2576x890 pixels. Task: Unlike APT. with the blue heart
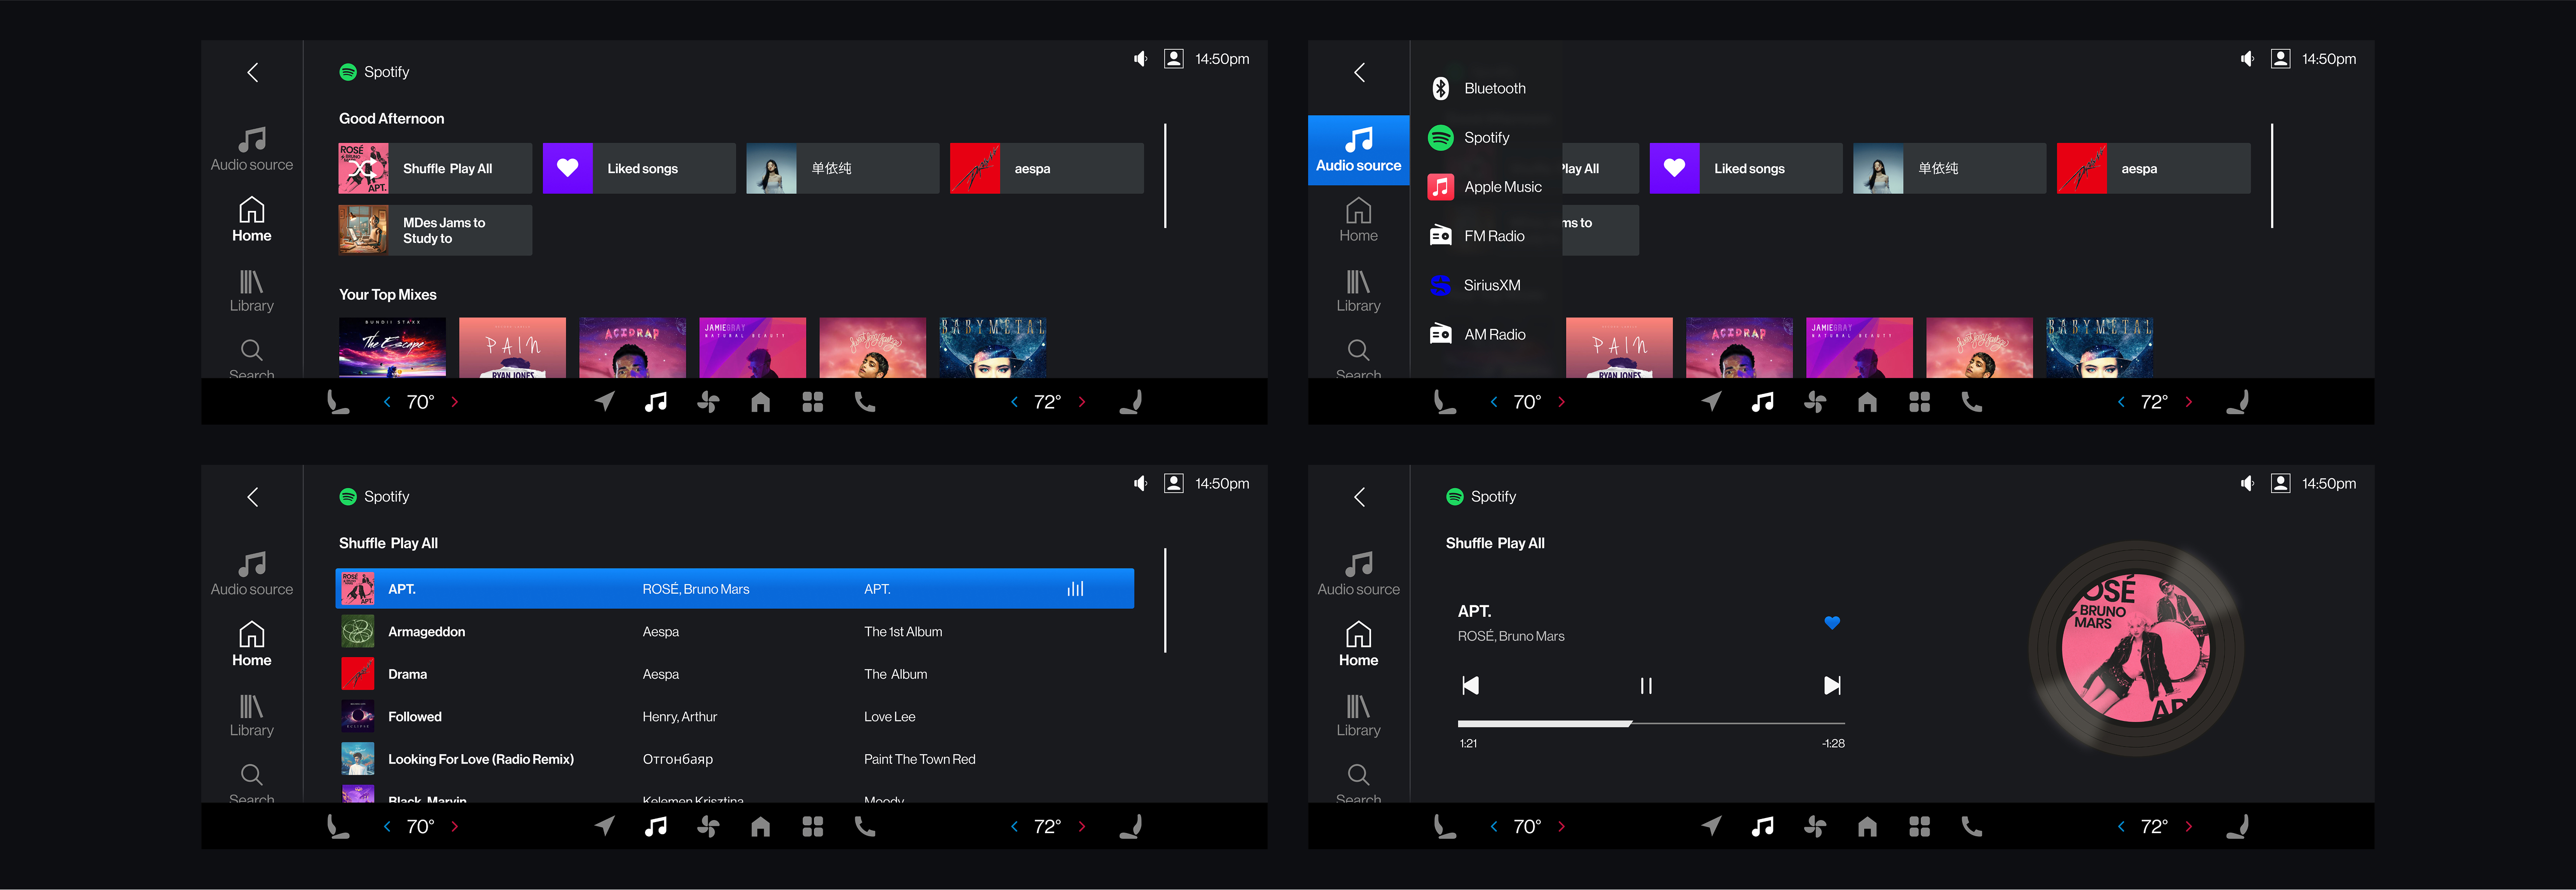click(x=1831, y=623)
